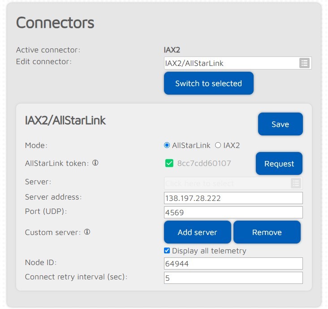Click into the Port (UDP) field

tap(233, 213)
